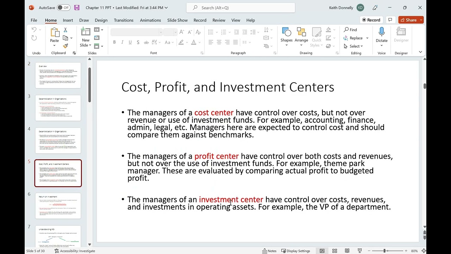Click the zoom slider handle
The image size is (451, 254).
(384, 251)
